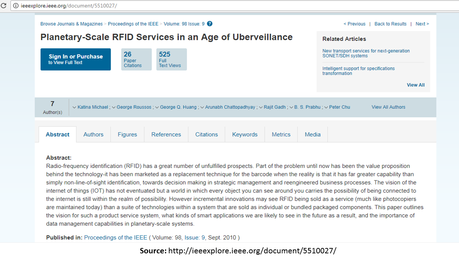This screenshot has height=258, width=459.
Task: Click the address bar URL field
Action: (x=235, y=6)
